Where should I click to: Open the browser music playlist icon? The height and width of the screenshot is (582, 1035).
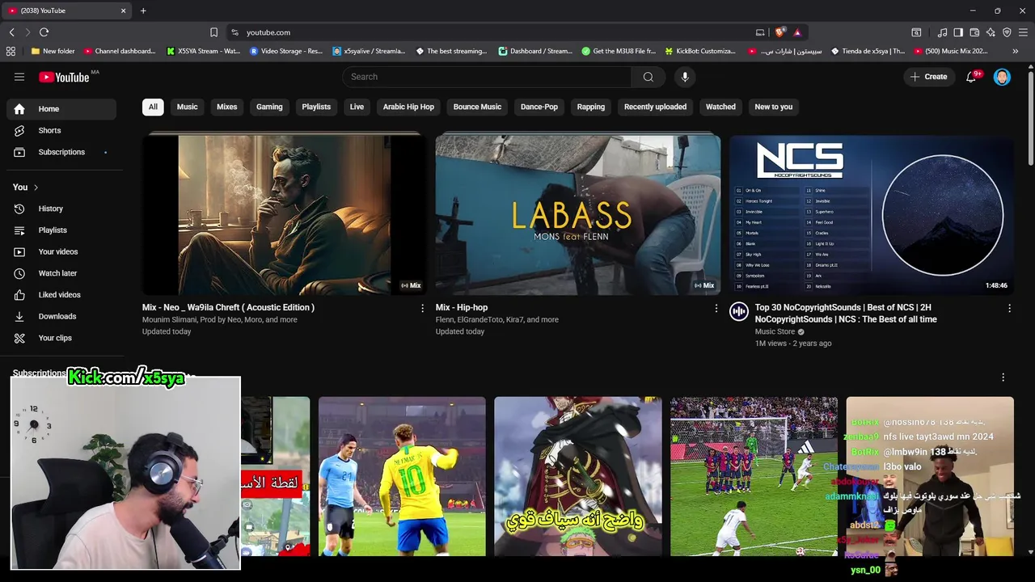click(942, 32)
